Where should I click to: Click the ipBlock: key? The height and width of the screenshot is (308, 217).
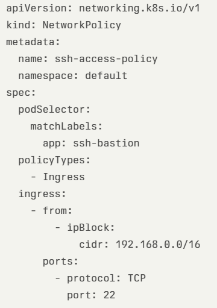pos(91,228)
